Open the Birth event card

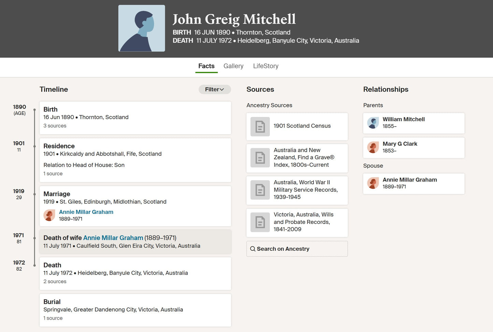point(135,118)
